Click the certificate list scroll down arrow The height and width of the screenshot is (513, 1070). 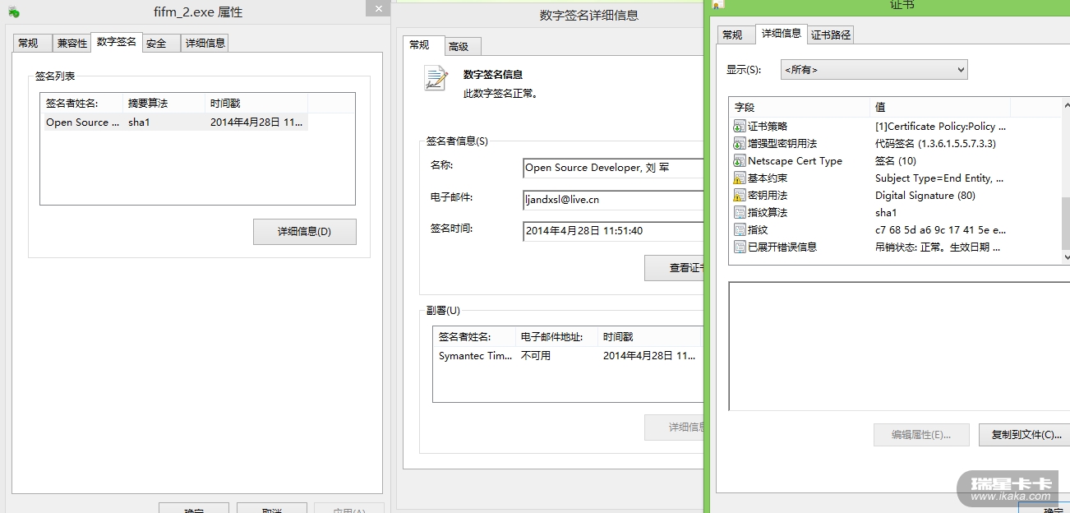1066,257
